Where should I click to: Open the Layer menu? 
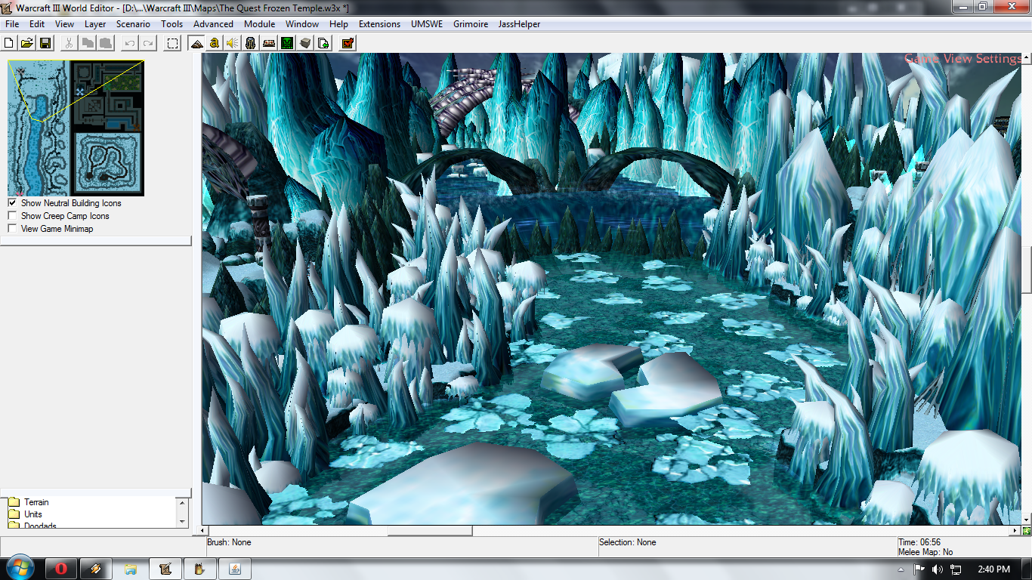click(95, 24)
